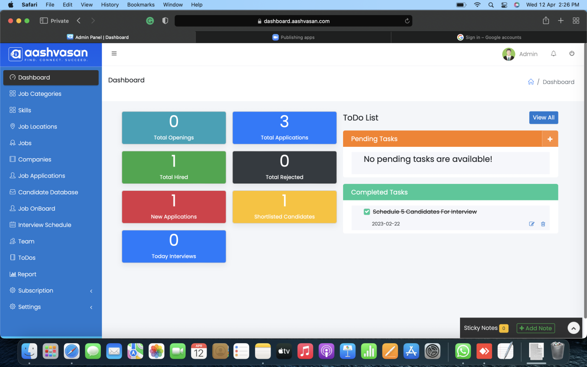Switch to the Publishing apps tab
The image size is (587, 367).
[x=293, y=37]
